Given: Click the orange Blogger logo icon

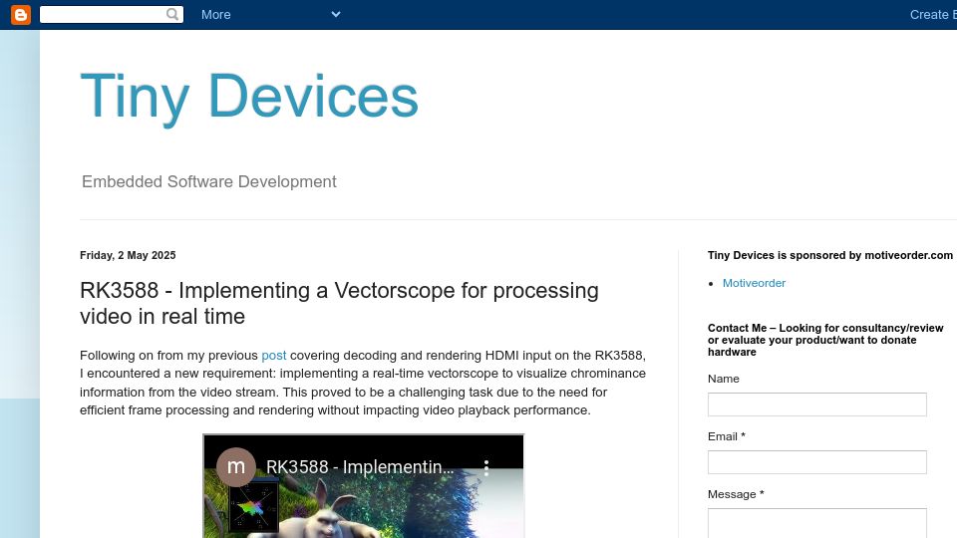Looking at the screenshot, I should pyautogui.click(x=21, y=15).
